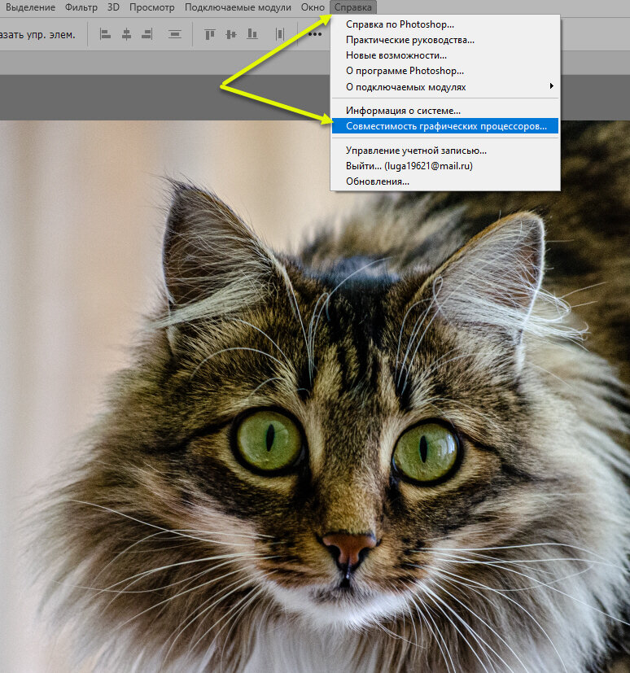Choose Обновления... from the Справка menu
630x673 pixels.
[445, 181]
